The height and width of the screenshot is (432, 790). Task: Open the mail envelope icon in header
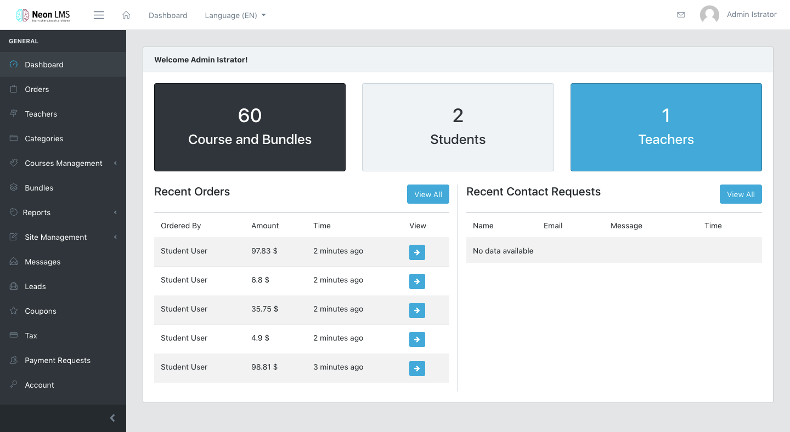[681, 15]
